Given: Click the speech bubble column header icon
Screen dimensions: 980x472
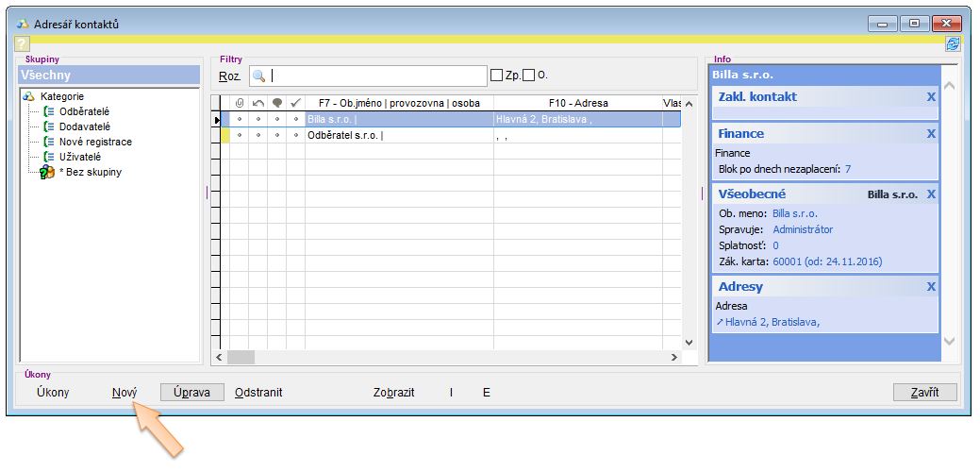Looking at the screenshot, I should click(276, 103).
